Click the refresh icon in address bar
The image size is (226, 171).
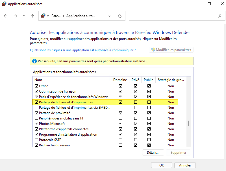click(x=120, y=16)
